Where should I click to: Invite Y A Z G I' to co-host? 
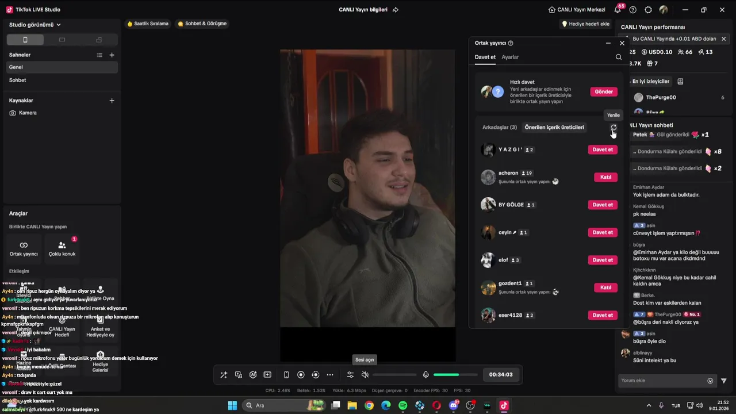[603, 149]
